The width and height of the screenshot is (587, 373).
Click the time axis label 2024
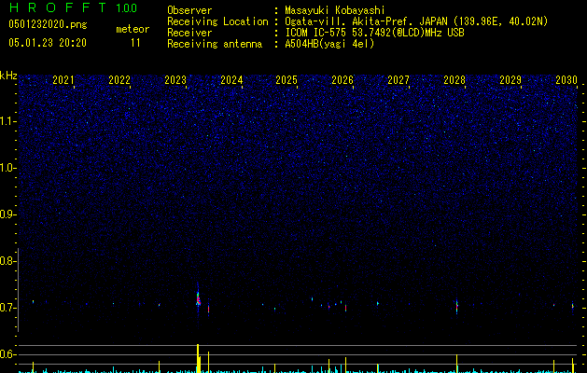pyautogui.click(x=231, y=79)
